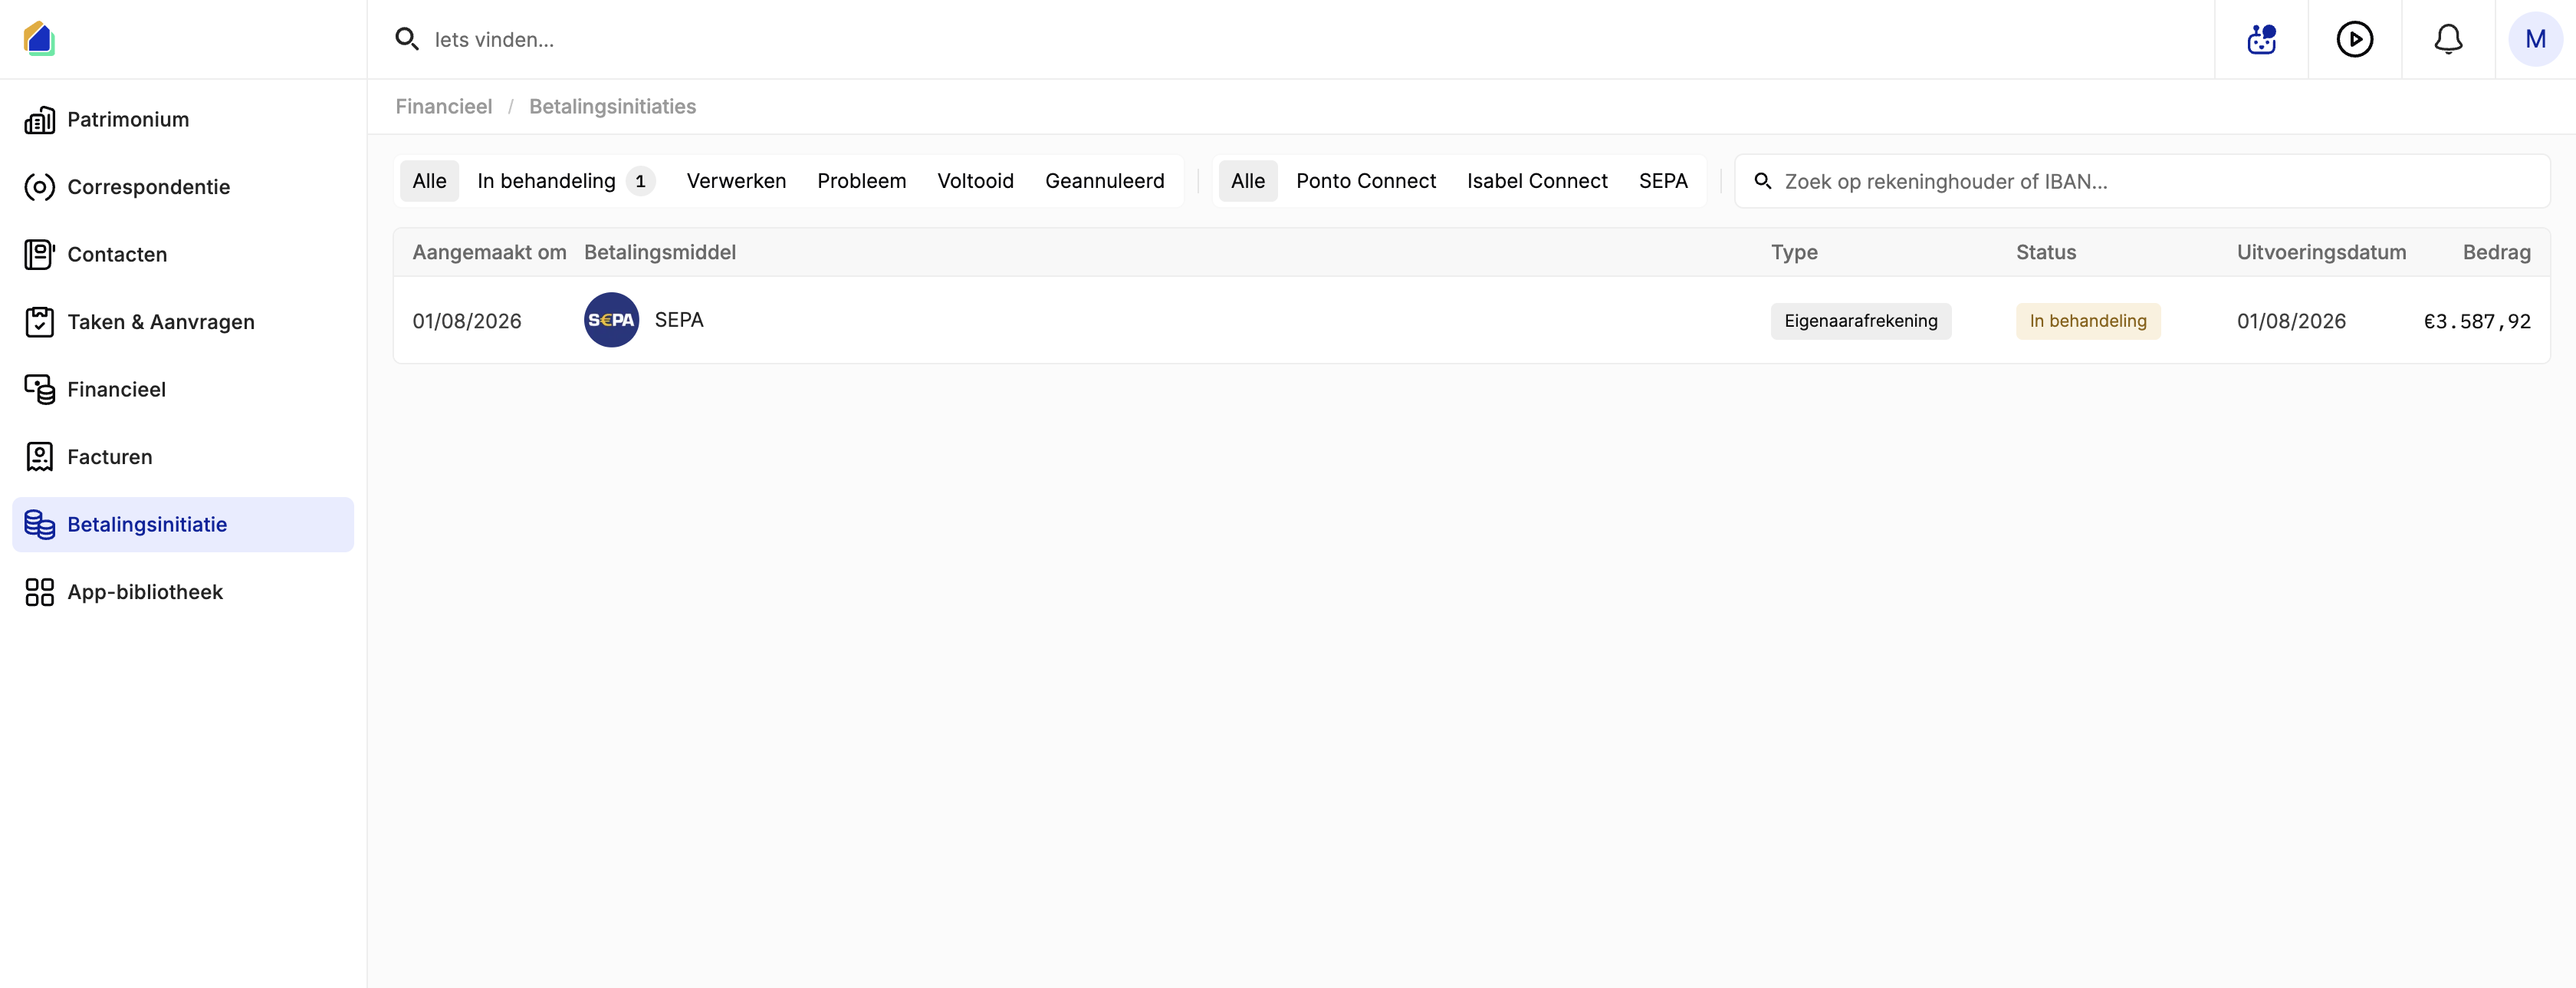The image size is (2576, 988).
Task: Click the amount €3.587,92
Action: pyautogui.click(x=2477, y=321)
